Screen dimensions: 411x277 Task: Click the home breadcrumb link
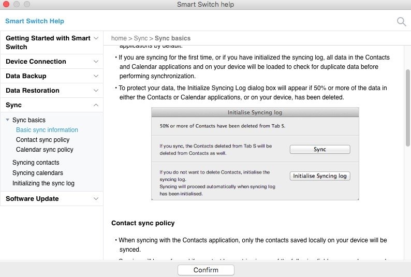[x=119, y=38]
